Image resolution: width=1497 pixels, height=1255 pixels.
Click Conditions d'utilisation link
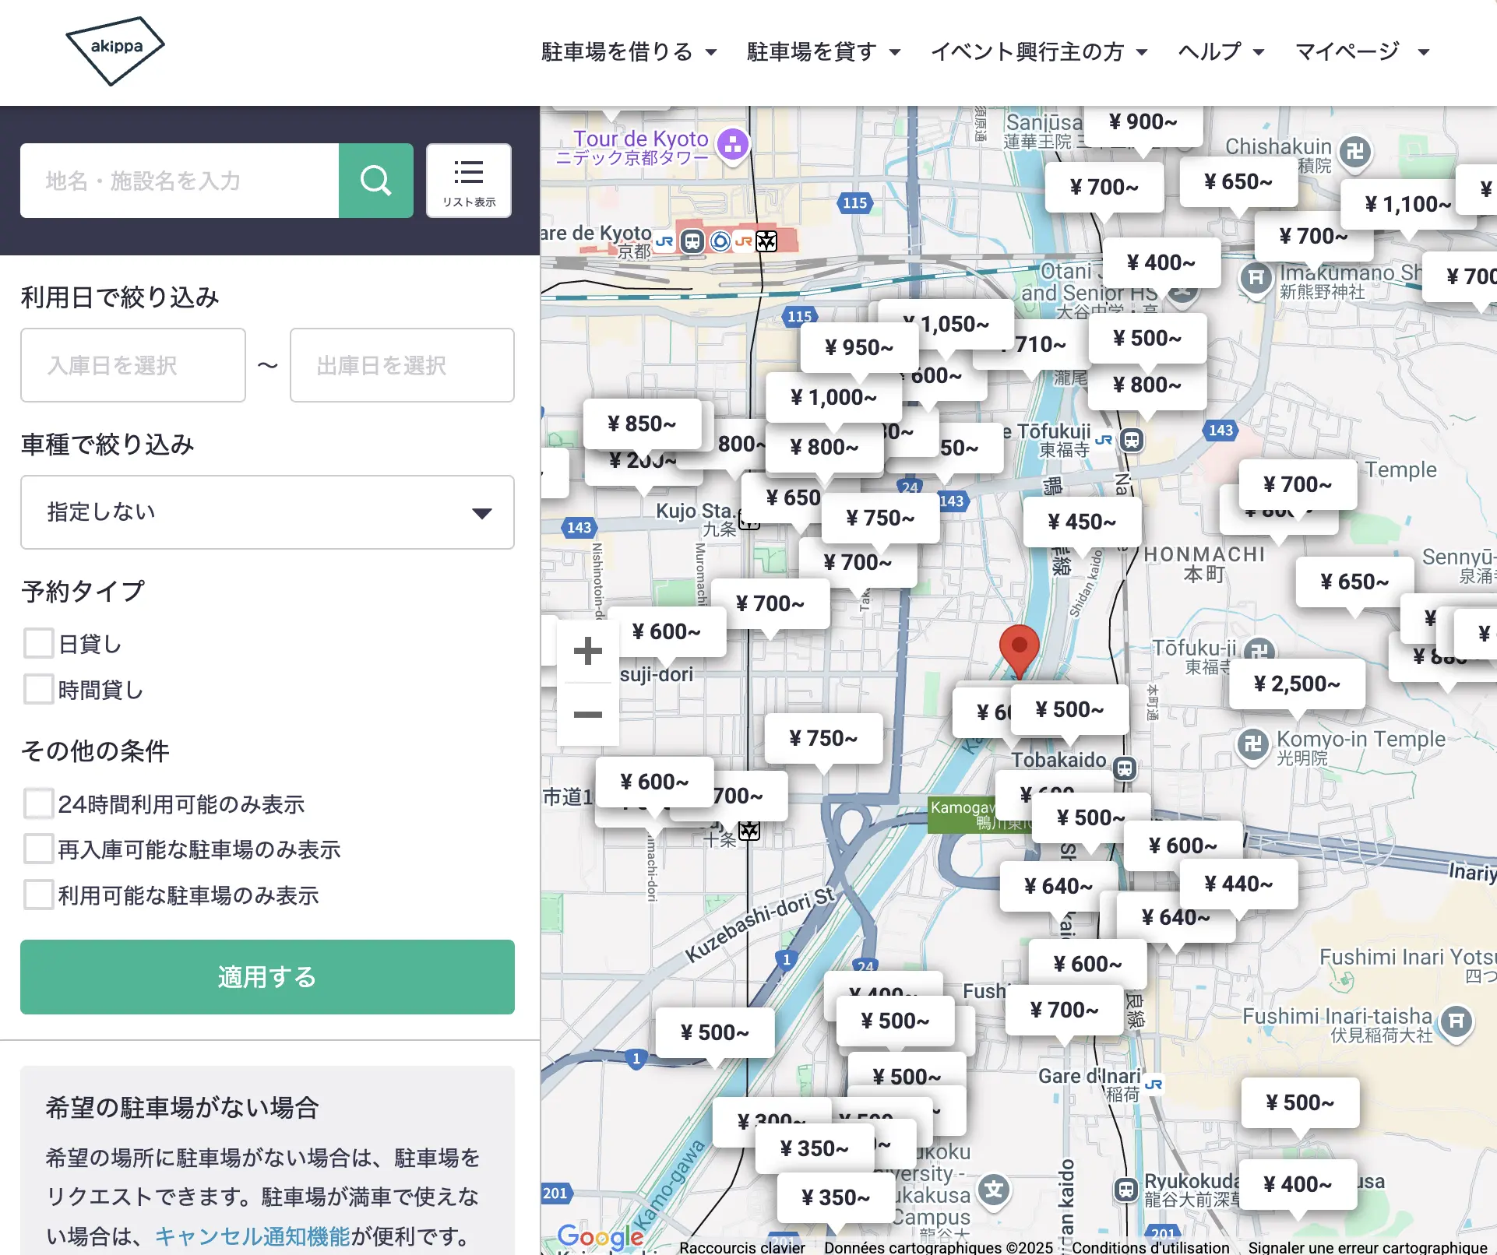tap(1150, 1247)
